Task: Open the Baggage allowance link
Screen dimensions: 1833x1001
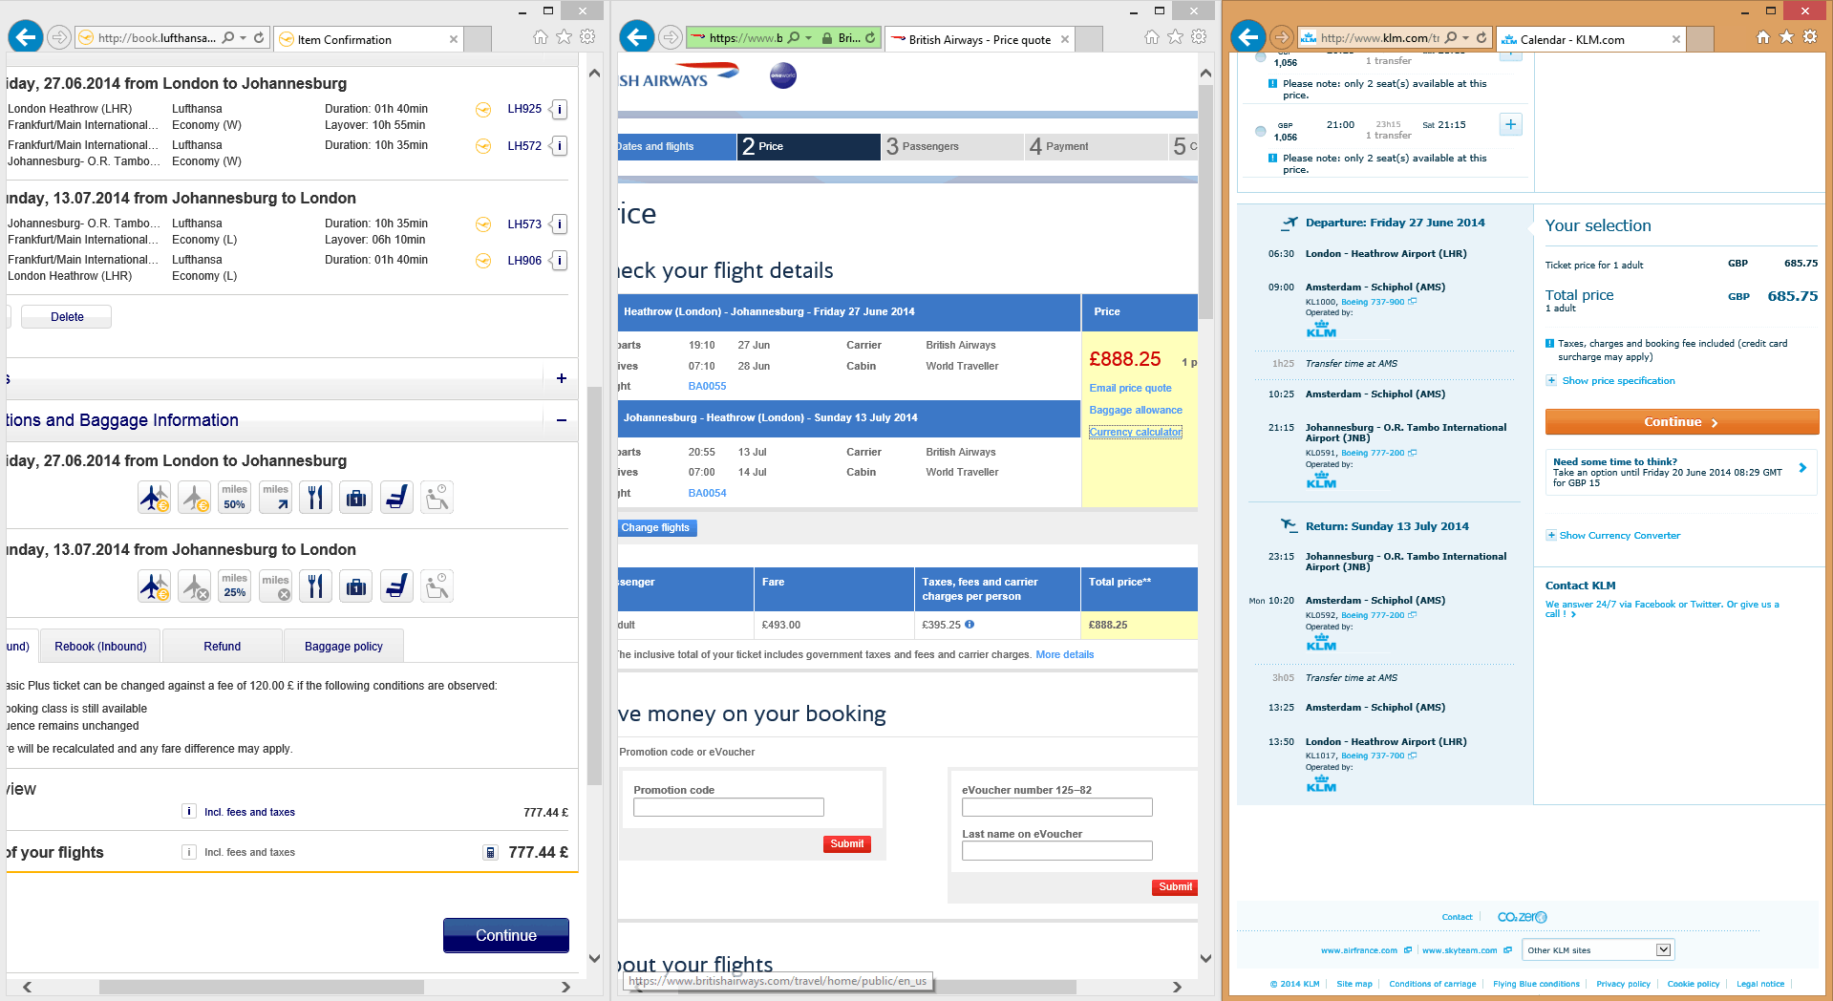Action: 1136,411
